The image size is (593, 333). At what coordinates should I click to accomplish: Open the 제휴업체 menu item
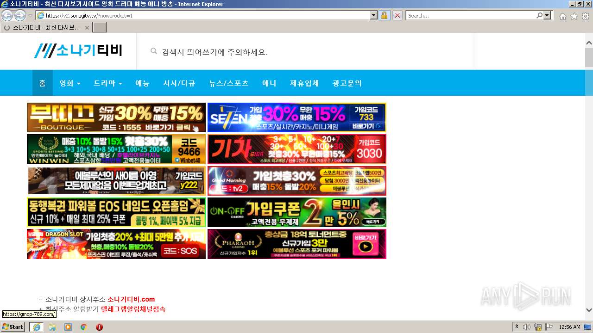click(x=304, y=83)
